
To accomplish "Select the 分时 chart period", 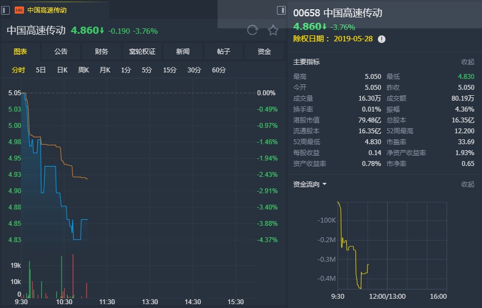I will pyautogui.click(x=18, y=70).
